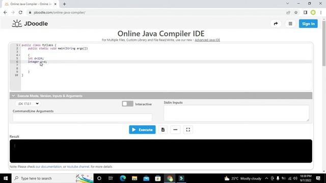Bookmark this page with star icon
Viewport: 326px width, 183px height.
coord(296,12)
